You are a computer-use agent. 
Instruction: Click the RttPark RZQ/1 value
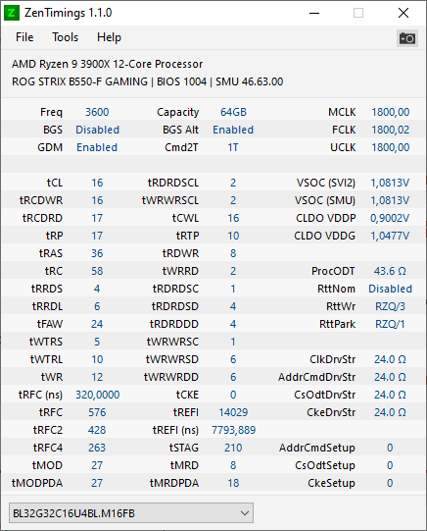point(390,324)
